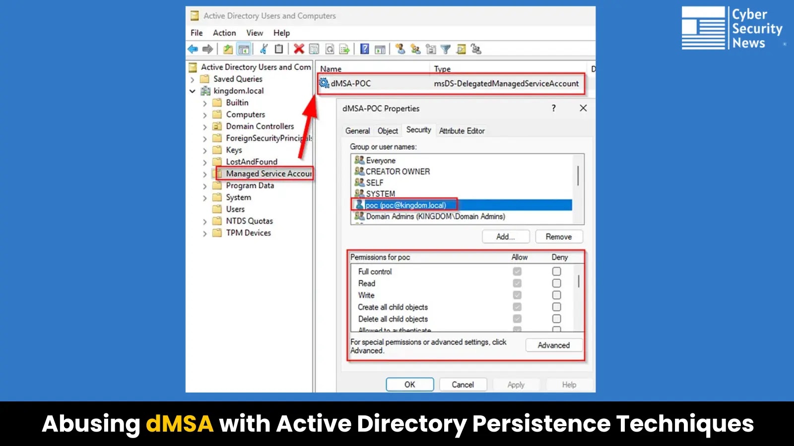Click the Advanced button for special permissions

click(554, 345)
